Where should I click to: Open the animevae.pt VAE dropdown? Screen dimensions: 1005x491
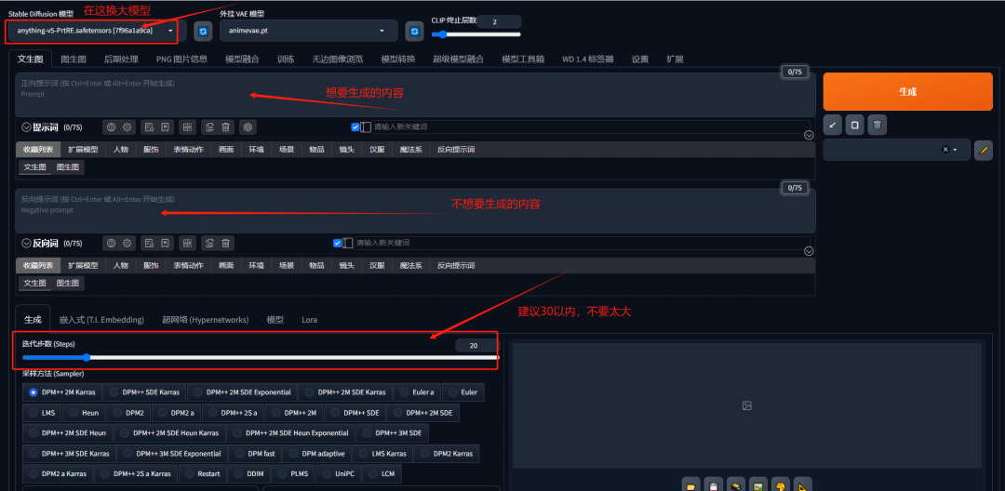[x=309, y=31]
